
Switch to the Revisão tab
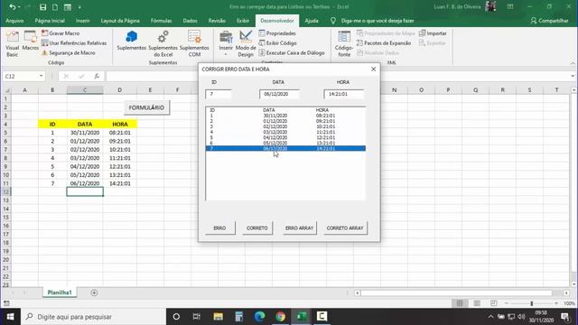pos(217,21)
